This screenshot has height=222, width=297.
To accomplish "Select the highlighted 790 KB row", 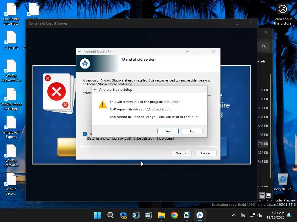I will tap(263, 144).
